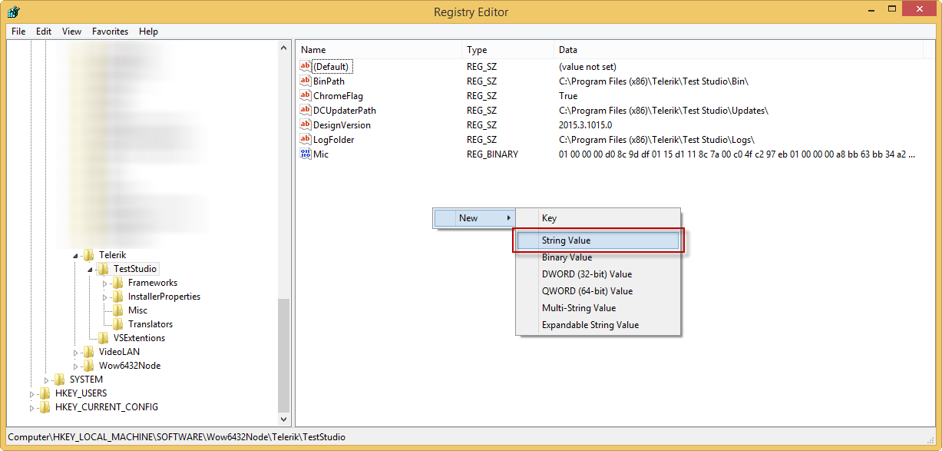Click the TestStudio folder icon
Image resolution: width=942 pixels, height=451 pixels.
104,269
